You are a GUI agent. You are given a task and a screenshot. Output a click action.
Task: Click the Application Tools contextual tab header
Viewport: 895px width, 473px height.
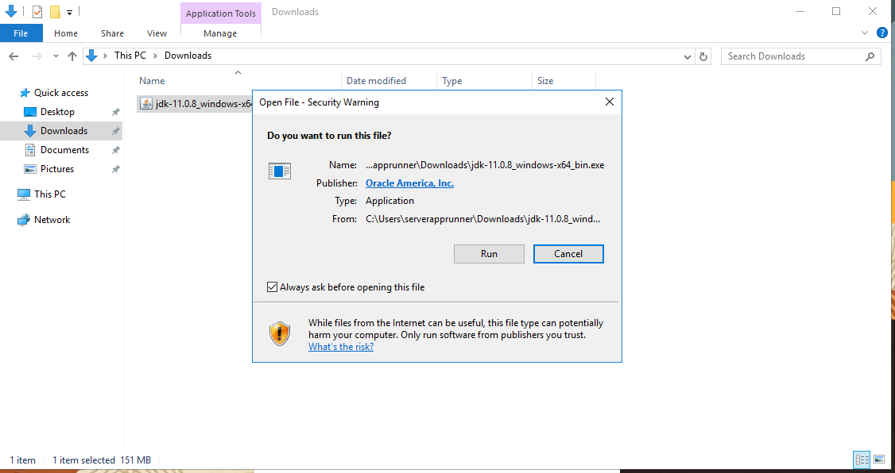pyautogui.click(x=220, y=13)
